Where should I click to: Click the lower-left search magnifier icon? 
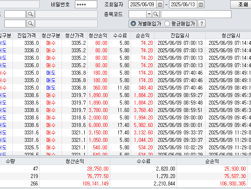pos(30,24)
